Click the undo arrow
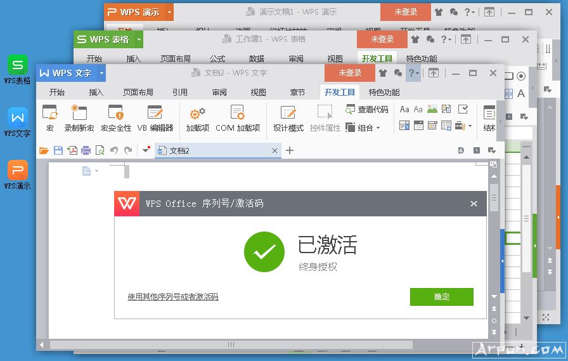This screenshot has width=568, height=361. [x=114, y=150]
